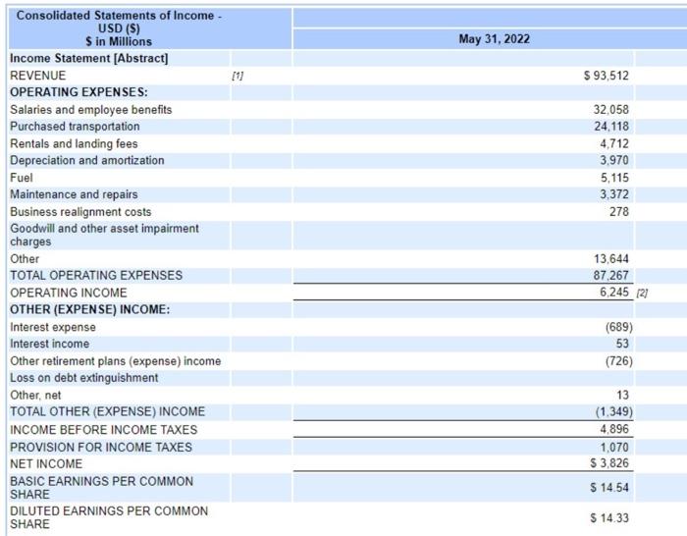Viewport: 687px width, 536px height.
Task: Click the Other operating expense value 13,644
Action: coord(611,259)
